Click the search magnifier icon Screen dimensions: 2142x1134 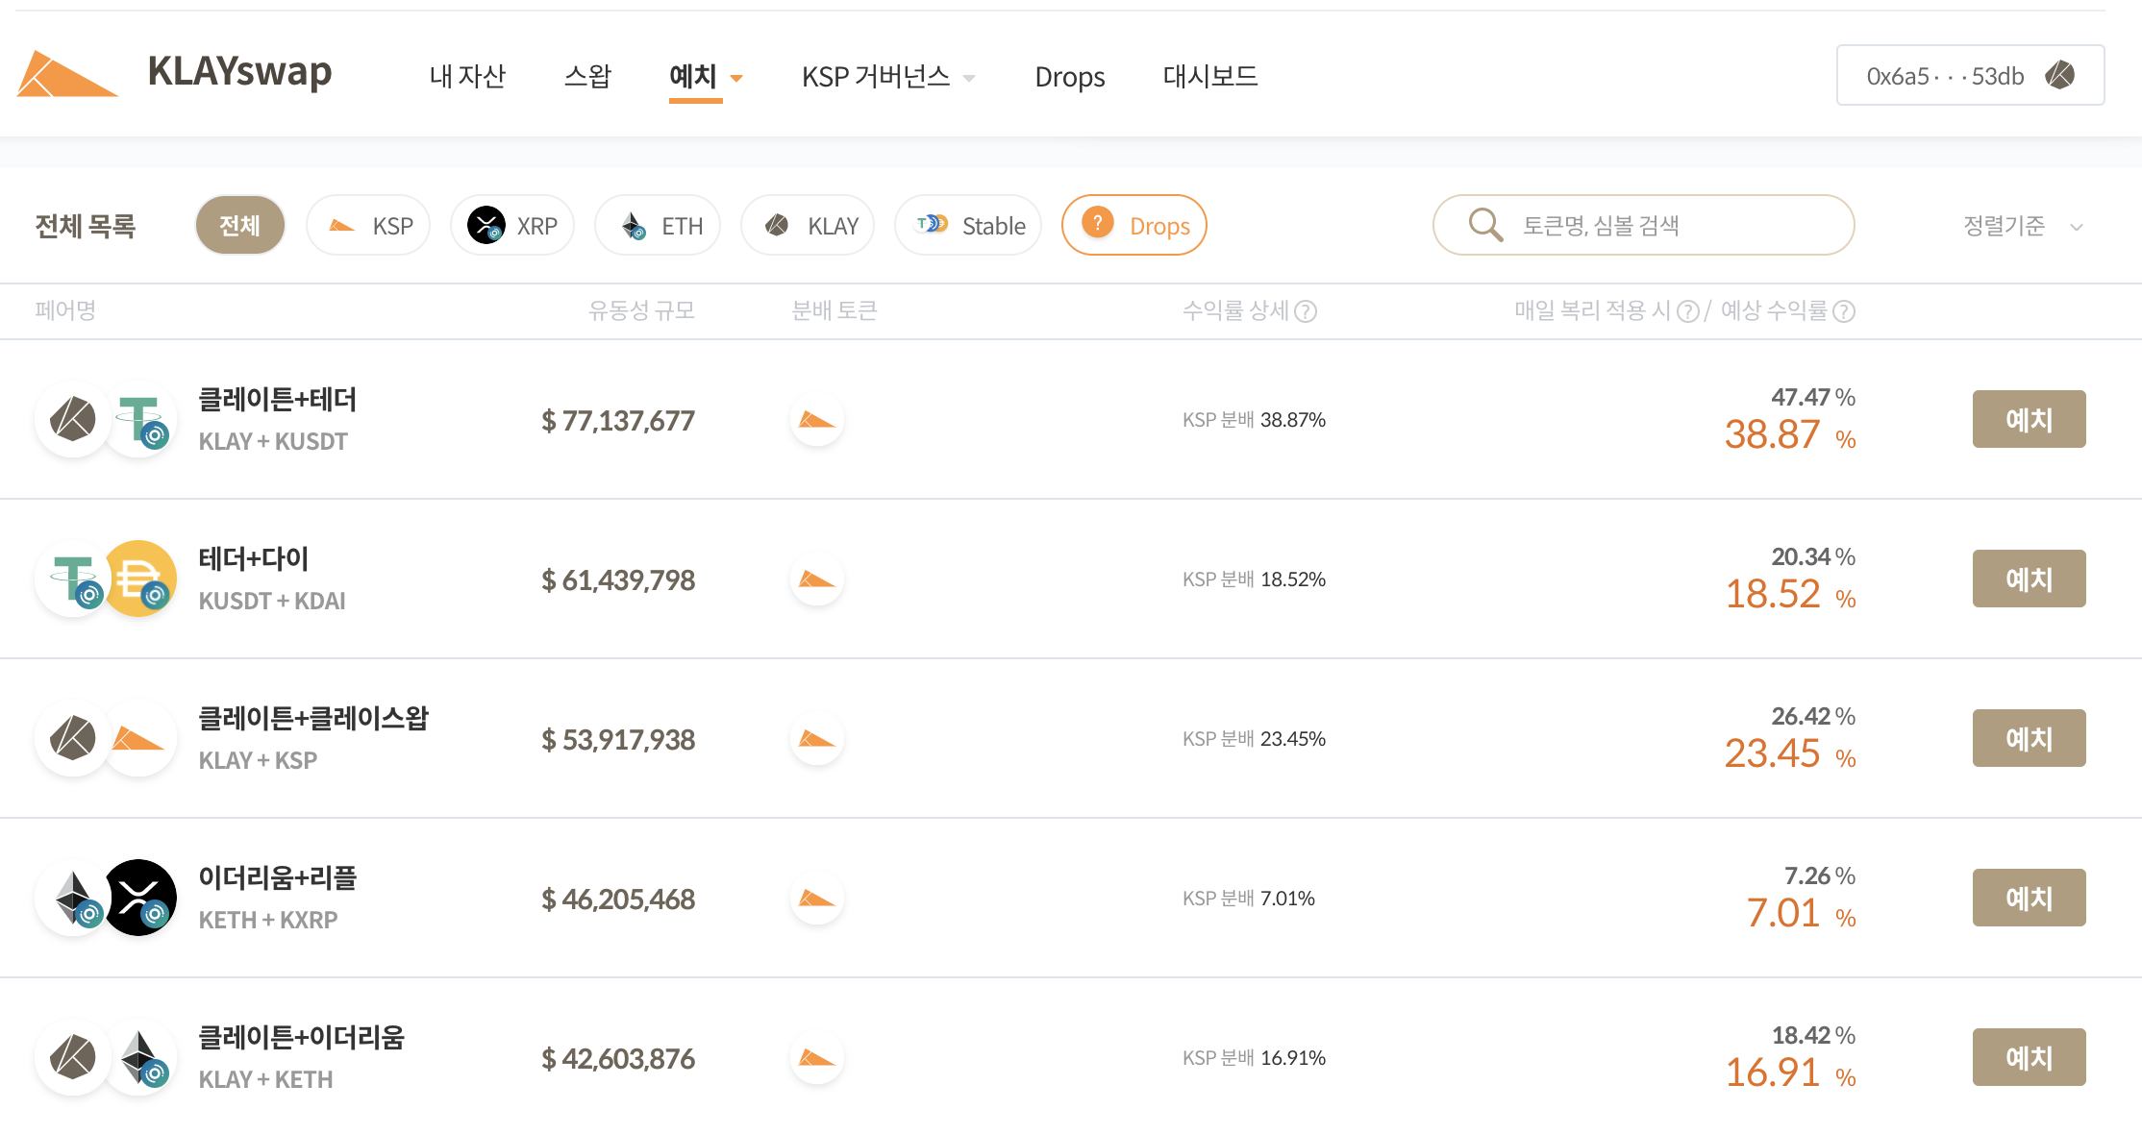click(1485, 225)
